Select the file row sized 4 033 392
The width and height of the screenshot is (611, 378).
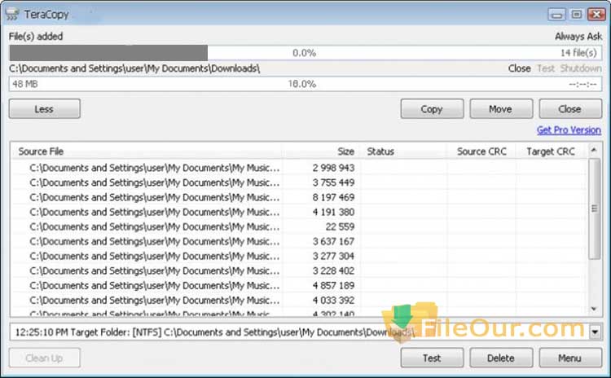tap(299, 301)
